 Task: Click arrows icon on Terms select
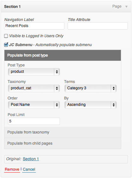[114, 88]
